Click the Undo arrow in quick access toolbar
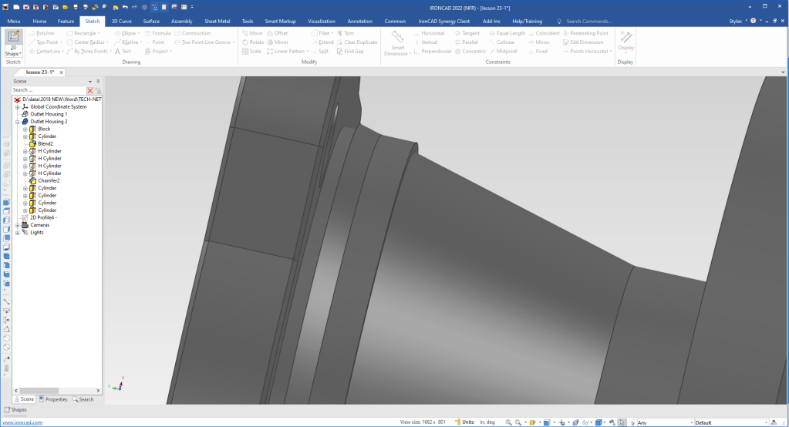Image resolution: width=789 pixels, height=427 pixels. pyautogui.click(x=124, y=7)
